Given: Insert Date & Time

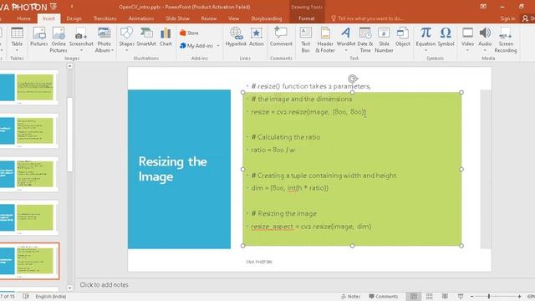Looking at the screenshot, I should pyautogui.click(x=365, y=40).
